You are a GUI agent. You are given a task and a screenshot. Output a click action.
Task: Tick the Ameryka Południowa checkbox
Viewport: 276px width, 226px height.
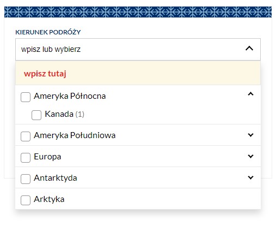26,136
